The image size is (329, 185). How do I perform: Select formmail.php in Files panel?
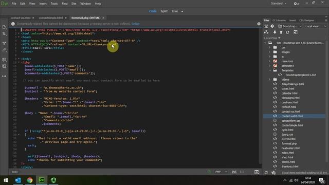click(x=289, y=144)
